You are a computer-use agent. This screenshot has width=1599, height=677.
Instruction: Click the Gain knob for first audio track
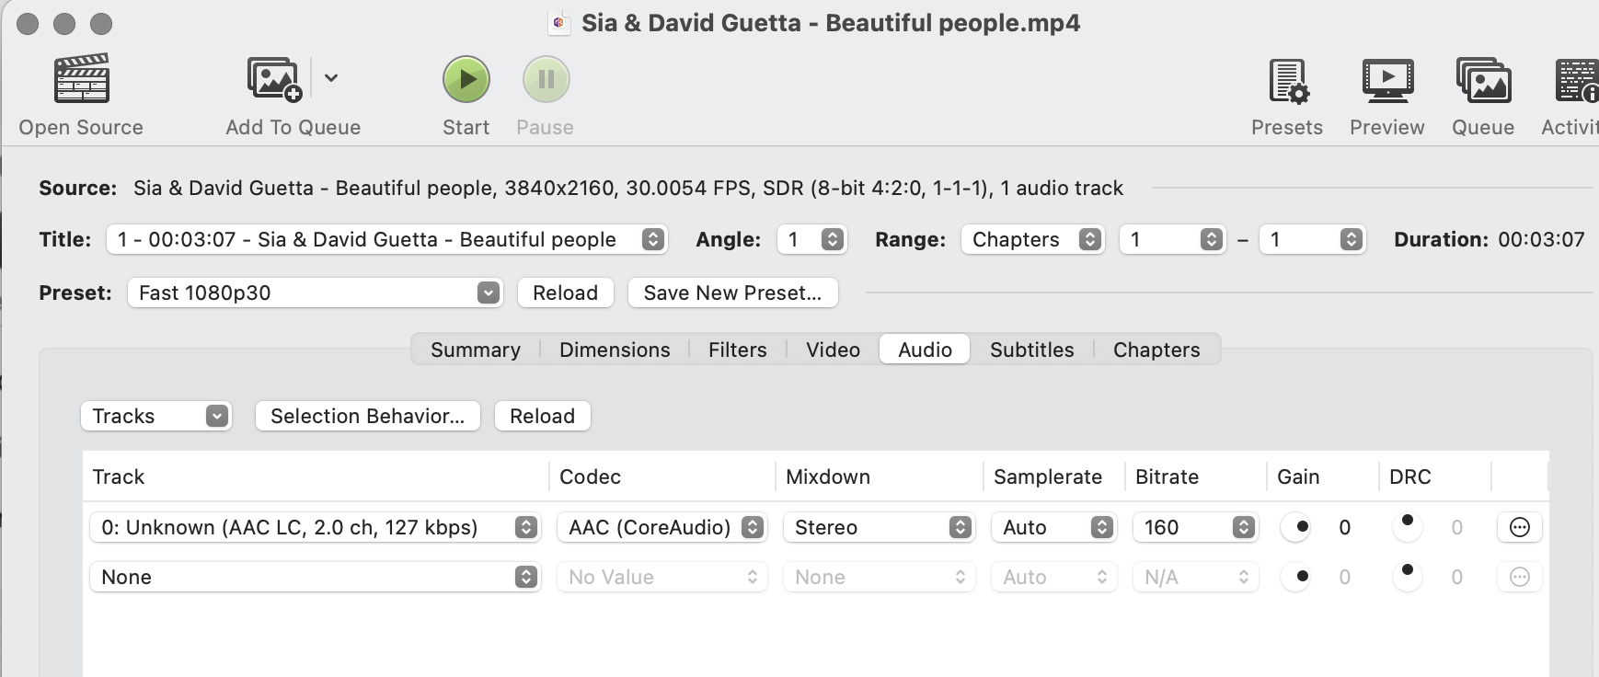pyautogui.click(x=1297, y=527)
